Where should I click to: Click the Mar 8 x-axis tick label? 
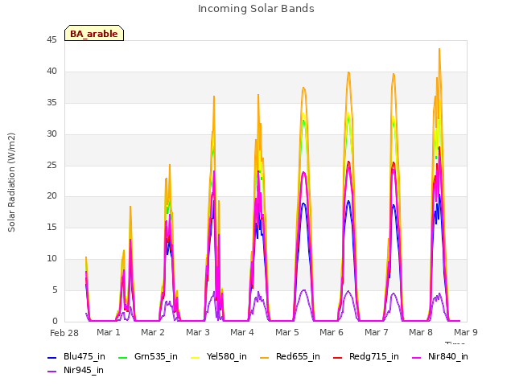click(421, 332)
